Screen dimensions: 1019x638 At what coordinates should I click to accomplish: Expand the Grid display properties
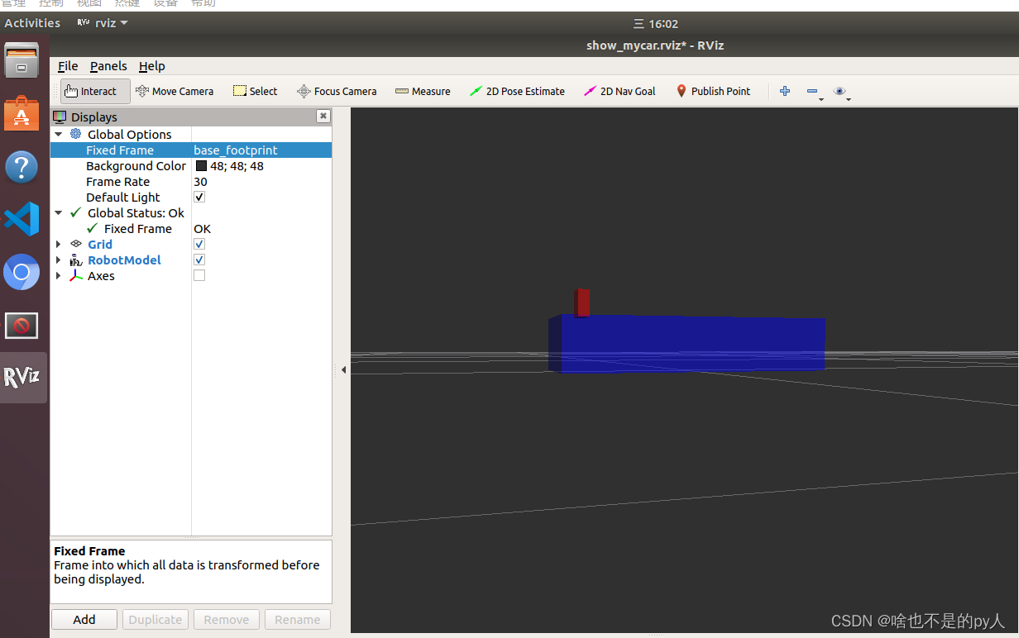(59, 244)
